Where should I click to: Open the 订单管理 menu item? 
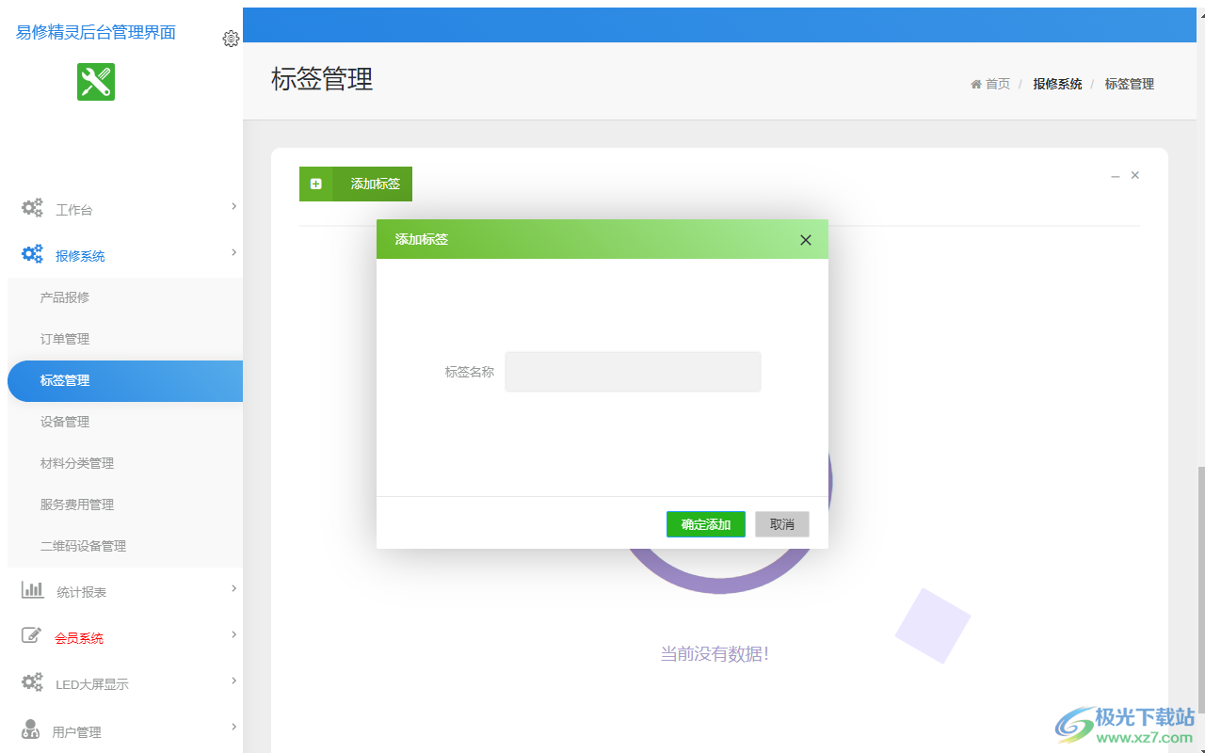pos(65,339)
